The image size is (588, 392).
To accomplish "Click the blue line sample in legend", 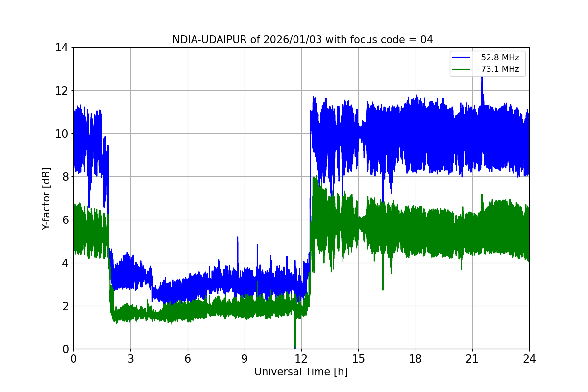I will [x=462, y=58].
